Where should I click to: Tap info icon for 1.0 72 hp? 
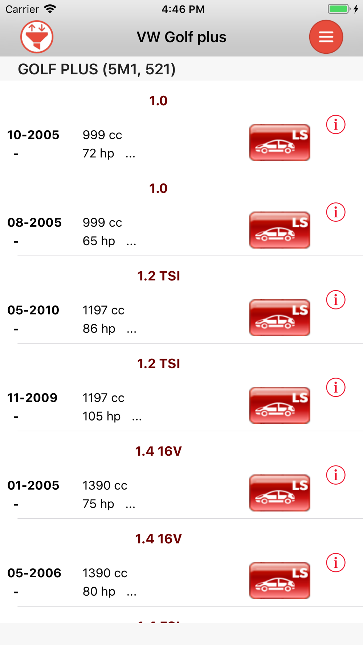point(335,125)
